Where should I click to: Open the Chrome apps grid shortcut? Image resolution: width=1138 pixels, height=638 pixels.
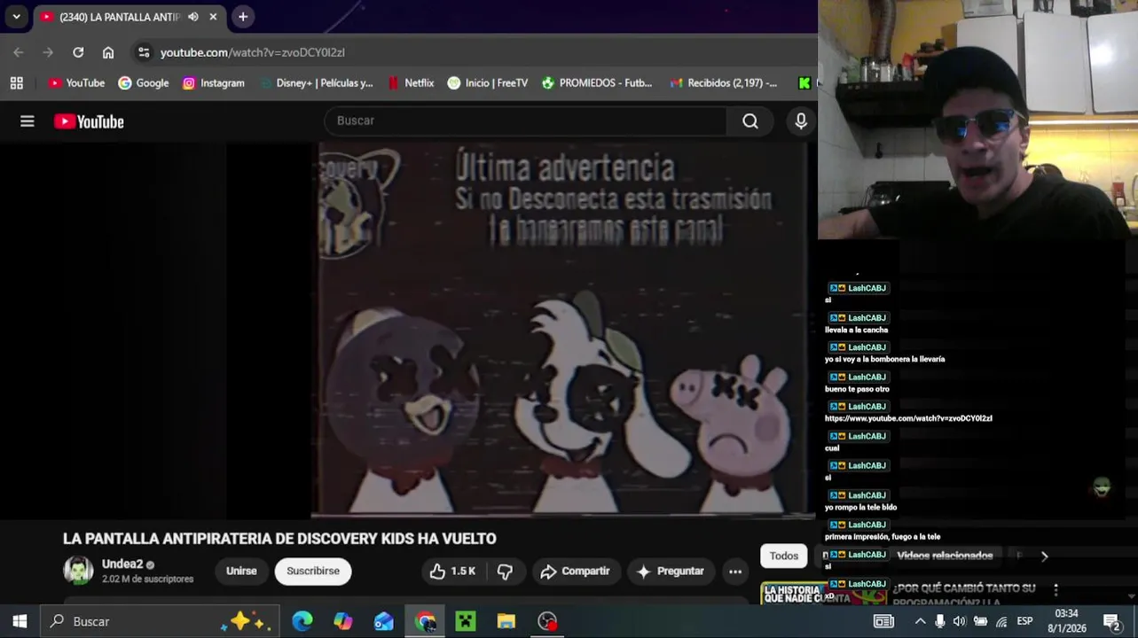16,82
